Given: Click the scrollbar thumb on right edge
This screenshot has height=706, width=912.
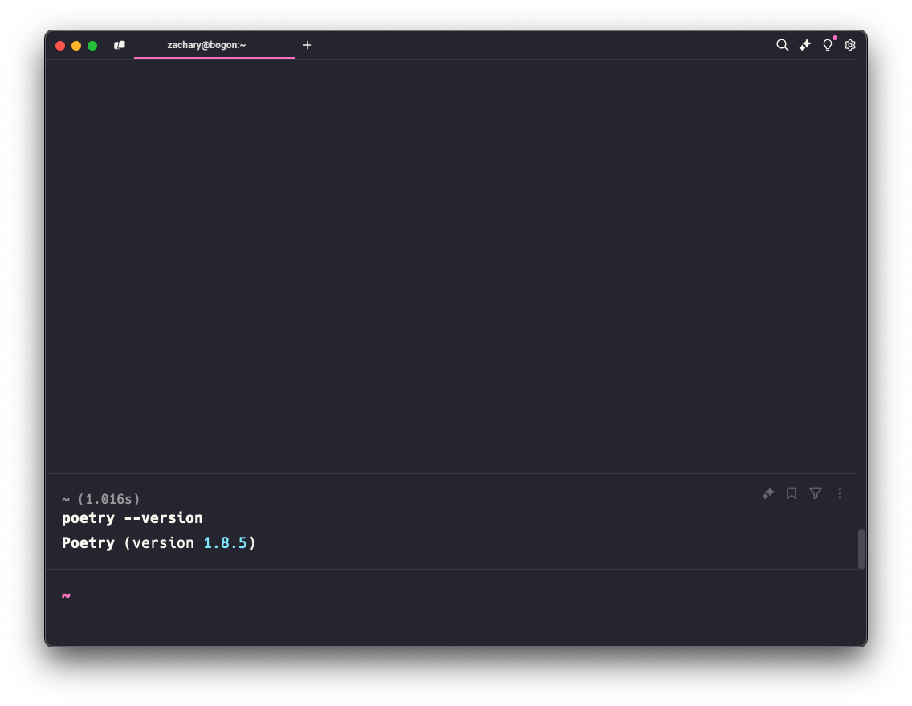Looking at the screenshot, I should point(861,549).
